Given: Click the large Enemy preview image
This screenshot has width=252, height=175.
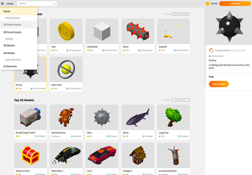Looking at the screenshot, I should (x=229, y=26).
